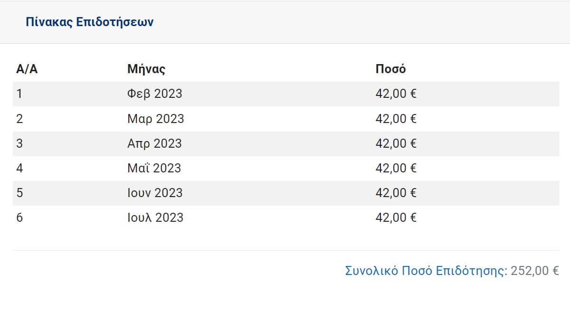Screen dimensions: 570x312
Task: Click the Μήνας column header
Action: point(146,69)
